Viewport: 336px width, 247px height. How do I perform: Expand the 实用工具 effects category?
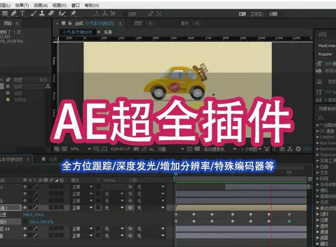[318, 161]
